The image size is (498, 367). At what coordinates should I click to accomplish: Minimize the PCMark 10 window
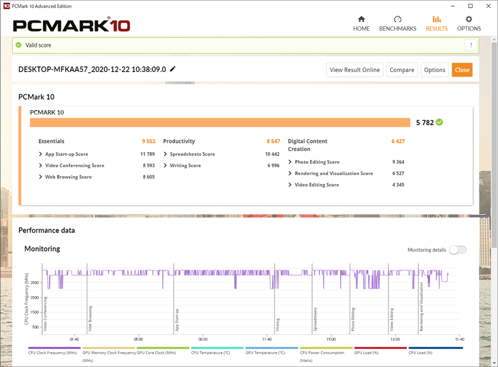453,6
